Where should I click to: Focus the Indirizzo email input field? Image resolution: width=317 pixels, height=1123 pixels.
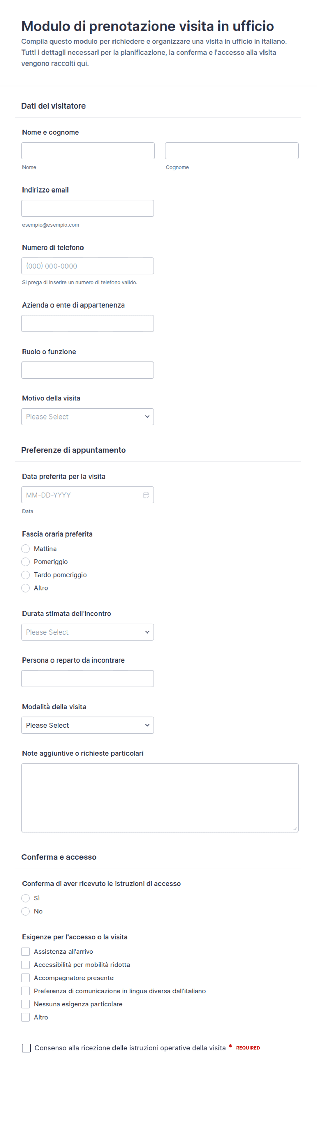click(x=88, y=208)
